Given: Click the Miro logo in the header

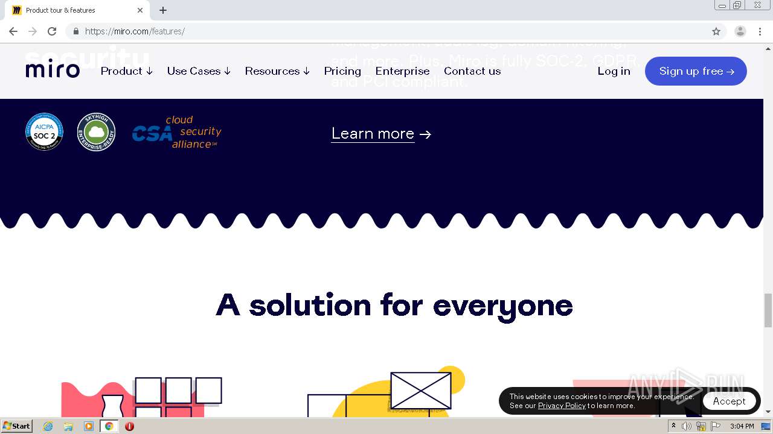Looking at the screenshot, I should (53, 70).
